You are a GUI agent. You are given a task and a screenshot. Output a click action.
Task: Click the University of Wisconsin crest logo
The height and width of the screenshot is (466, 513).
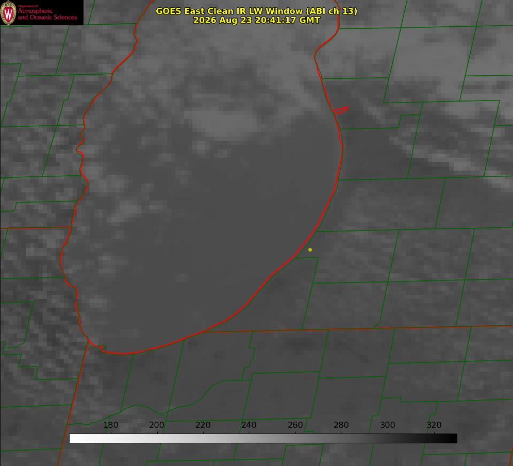click(8, 12)
